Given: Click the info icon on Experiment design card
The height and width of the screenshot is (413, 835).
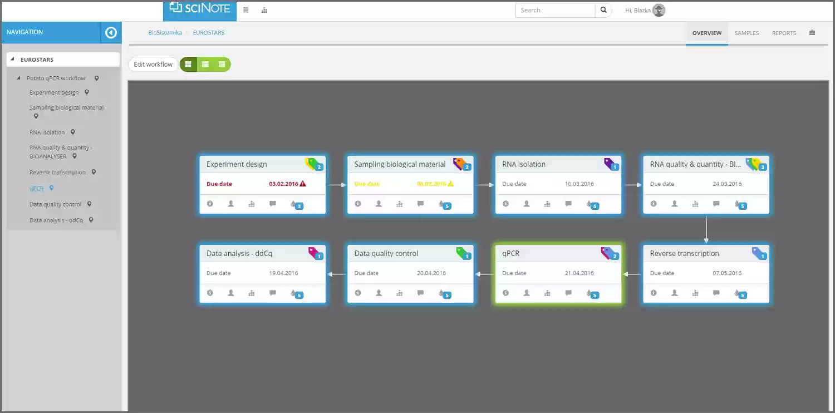Looking at the screenshot, I should 210,204.
